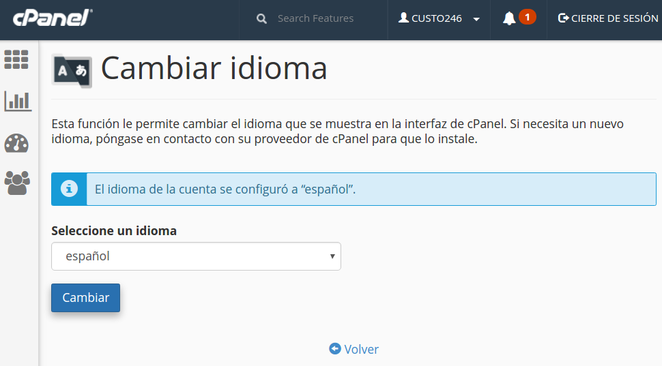Open the dashboard gauge icon in sidebar
This screenshot has width=662, height=366.
click(16, 143)
